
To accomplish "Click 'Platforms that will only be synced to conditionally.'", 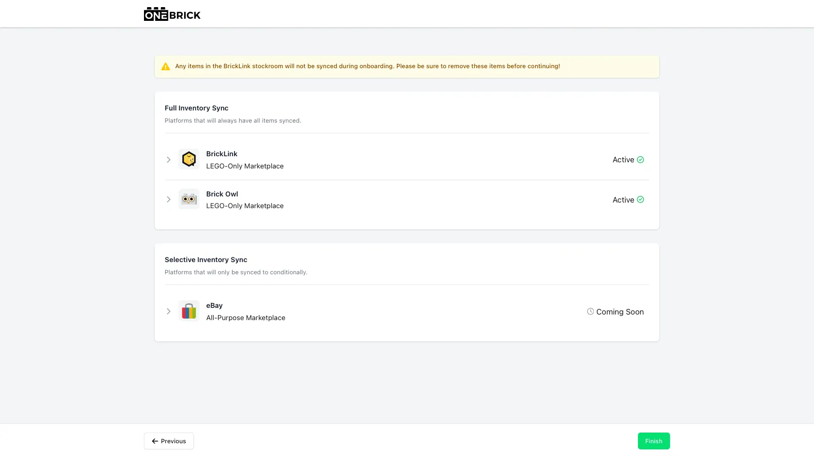I will (236, 272).
